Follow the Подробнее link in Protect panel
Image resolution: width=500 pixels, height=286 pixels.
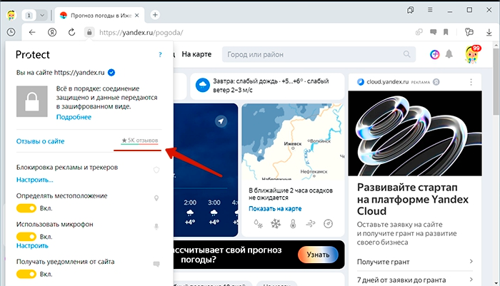coord(74,117)
